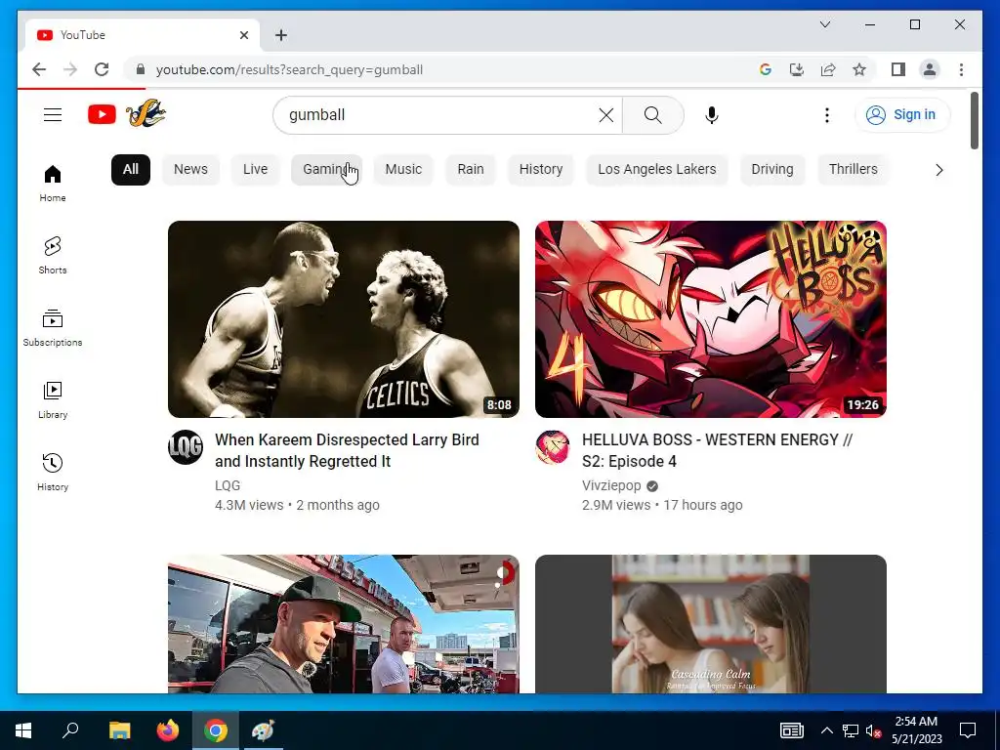The image size is (1000, 750).
Task: Click the Google icon in address bar
Action: click(766, 69)
